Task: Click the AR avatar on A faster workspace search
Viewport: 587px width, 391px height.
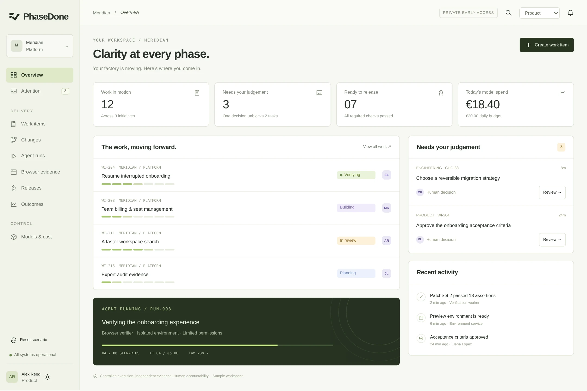Action: pos(386,241)
